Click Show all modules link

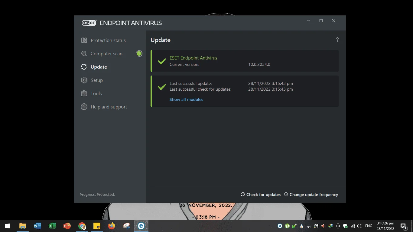coord(186,100)
